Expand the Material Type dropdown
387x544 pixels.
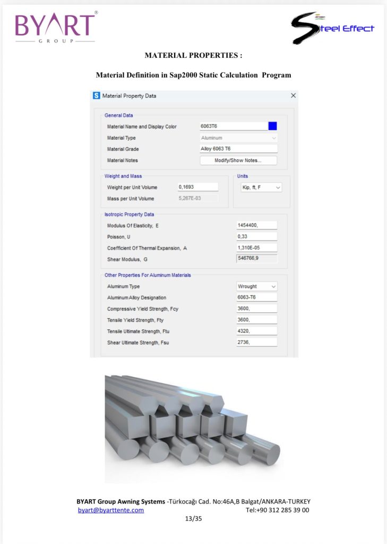click(x=238, y=138)
